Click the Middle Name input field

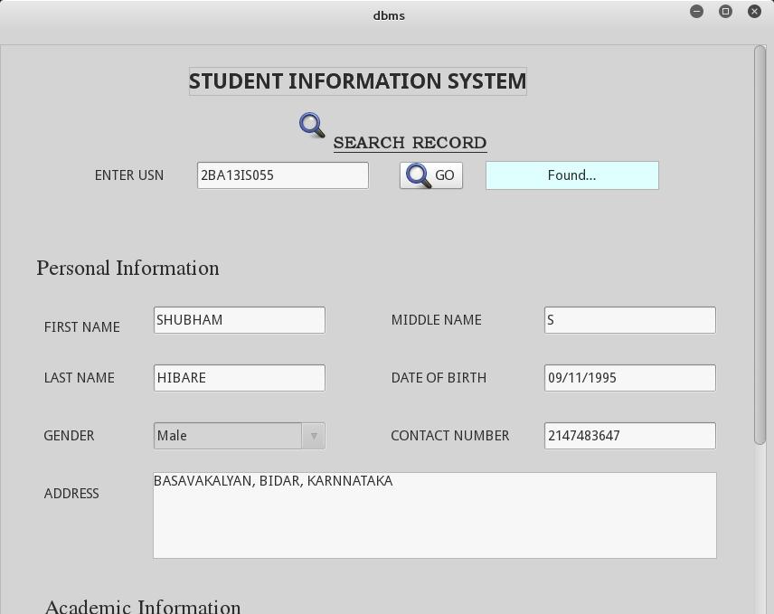[630, 320]
